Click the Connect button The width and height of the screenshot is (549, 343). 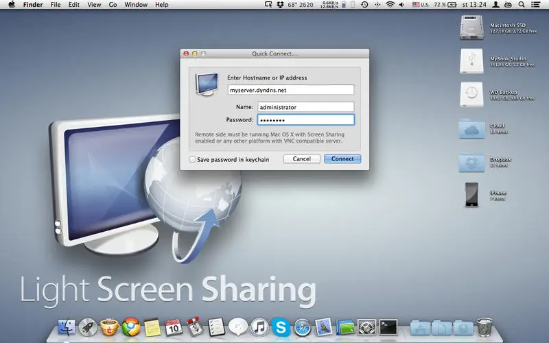pos(342,159)
